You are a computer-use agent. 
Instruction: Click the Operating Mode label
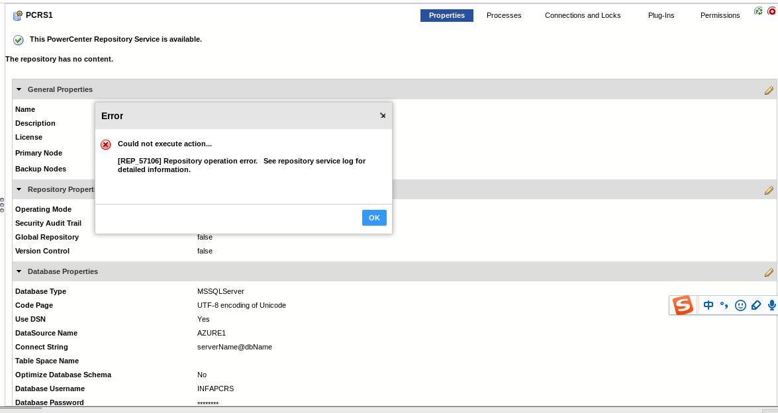coord(43,209)
